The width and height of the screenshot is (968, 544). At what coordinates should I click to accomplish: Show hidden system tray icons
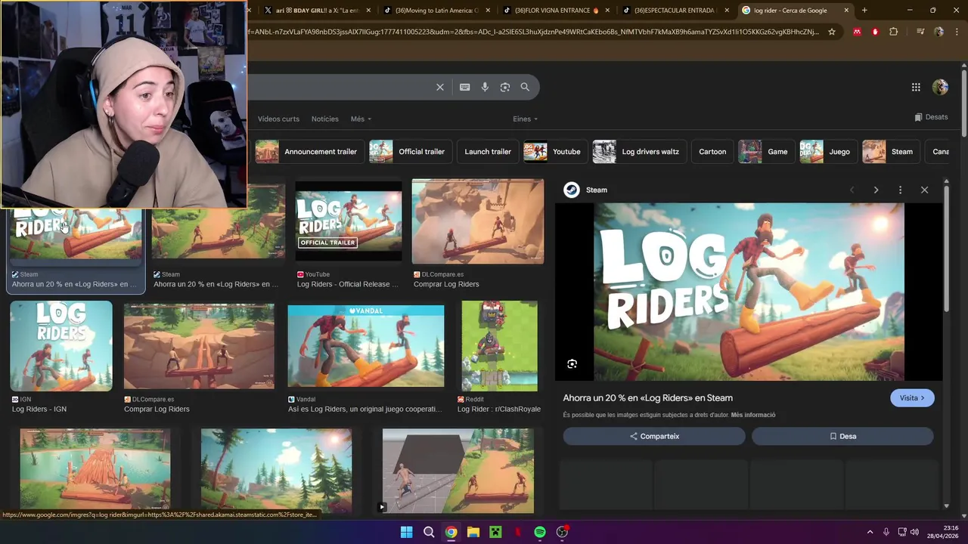[x=870, y=532]
